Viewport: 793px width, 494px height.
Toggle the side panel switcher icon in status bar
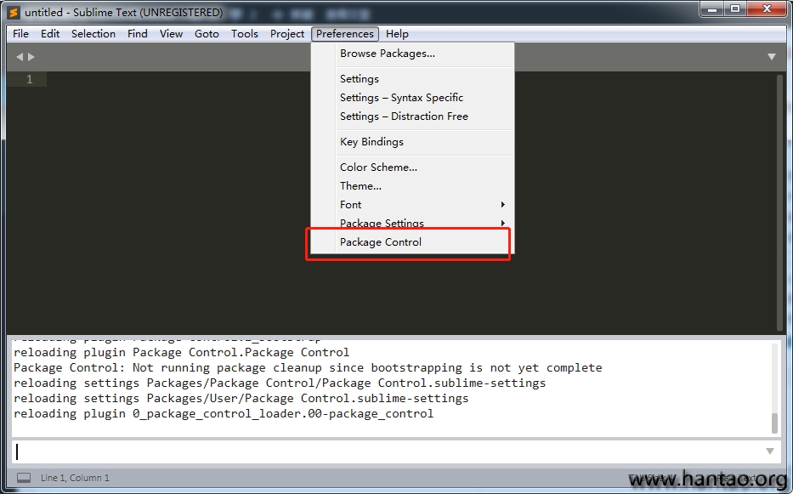24,478
